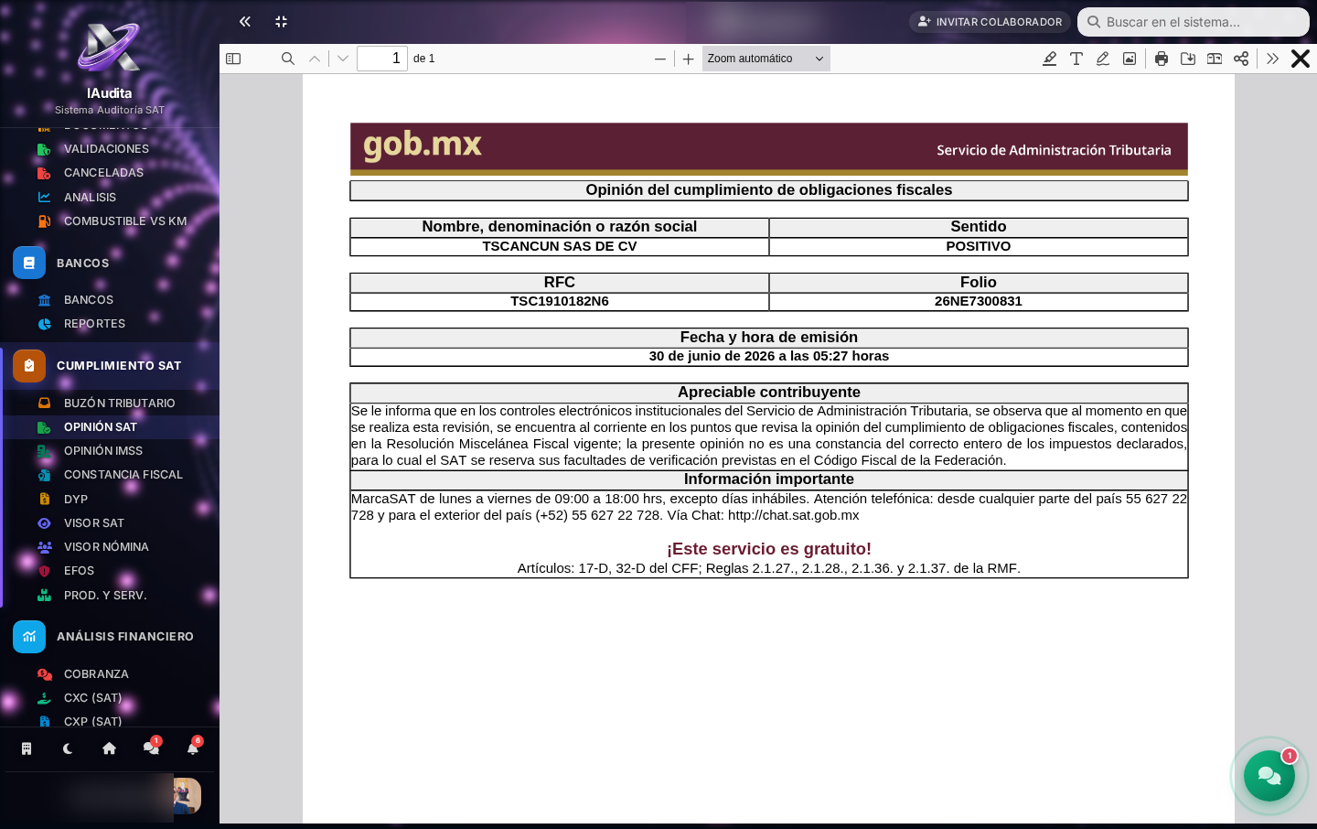Open CXC (SAT) item
Image resolution: width=1317 pixels, height=829 pixels.
click(x=92, y=698)
